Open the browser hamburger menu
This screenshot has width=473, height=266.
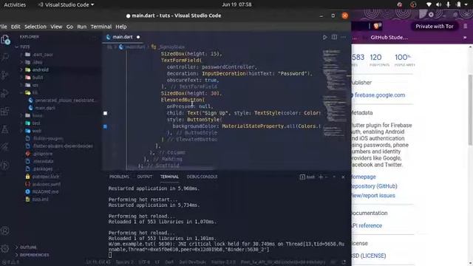pos(465,27)
